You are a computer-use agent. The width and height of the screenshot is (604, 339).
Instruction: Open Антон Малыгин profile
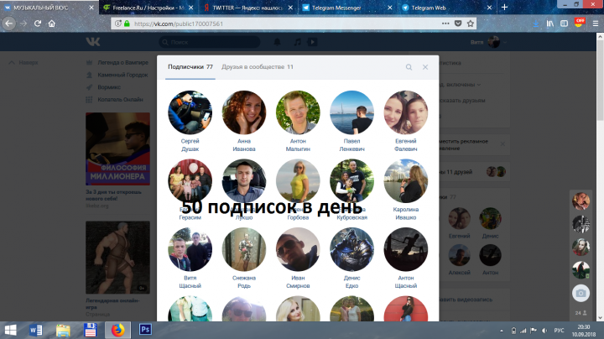(x=298, y=145)
